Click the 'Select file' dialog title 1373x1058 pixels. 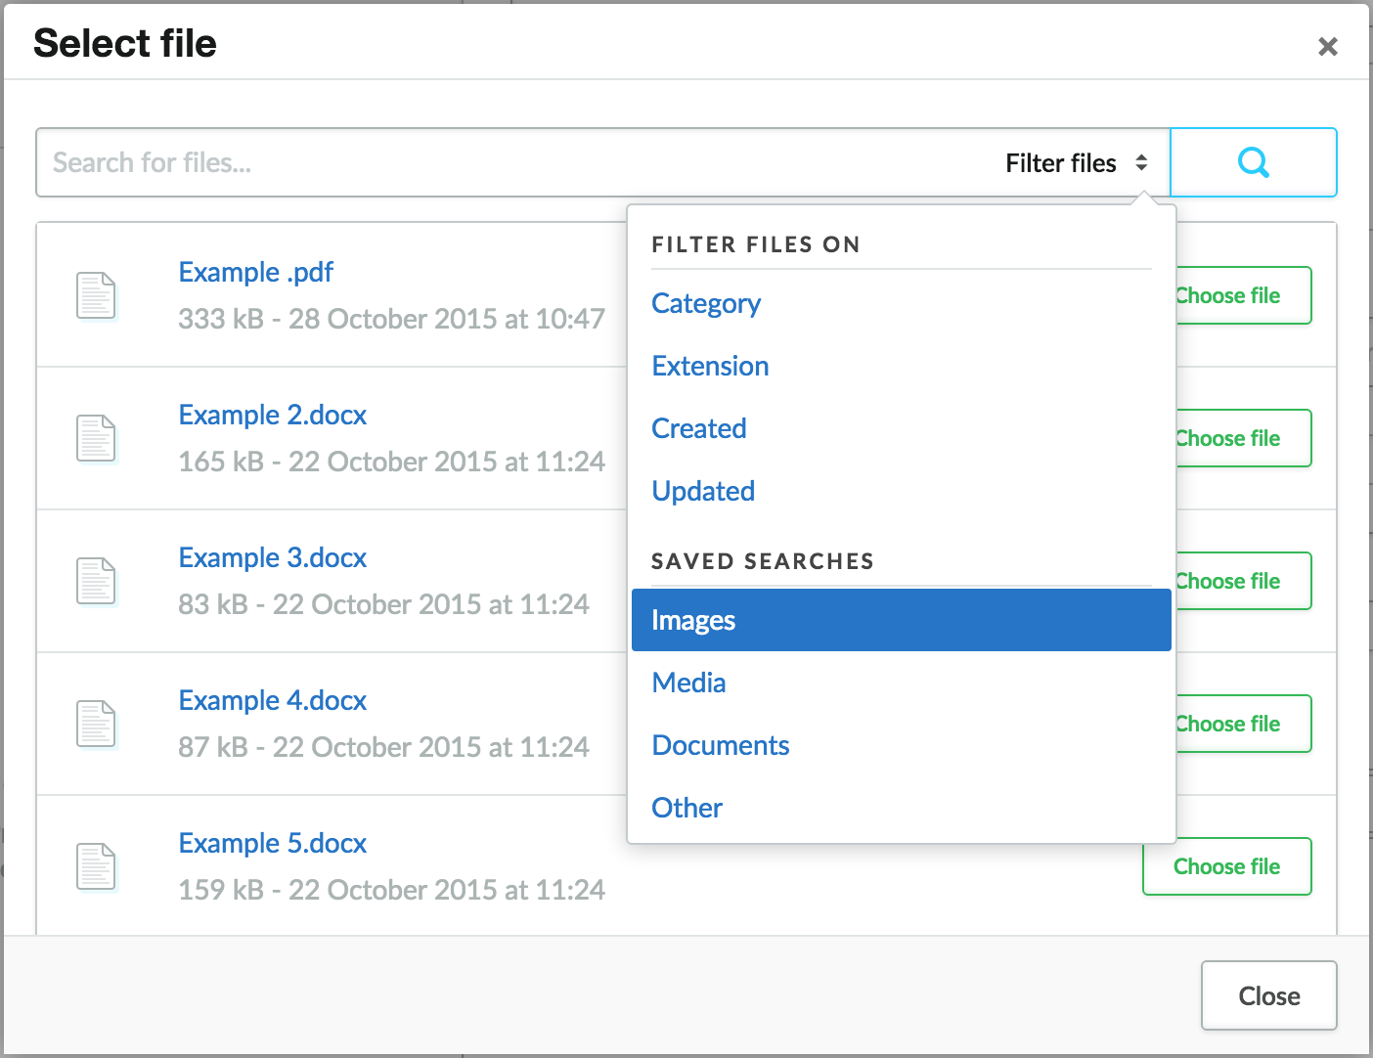[x=125, y=43]
